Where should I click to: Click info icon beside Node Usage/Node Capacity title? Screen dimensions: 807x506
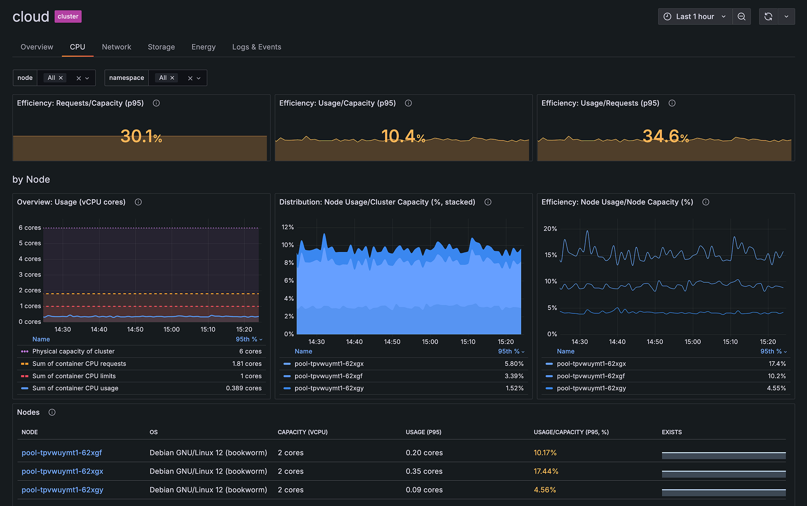[706, 202]
